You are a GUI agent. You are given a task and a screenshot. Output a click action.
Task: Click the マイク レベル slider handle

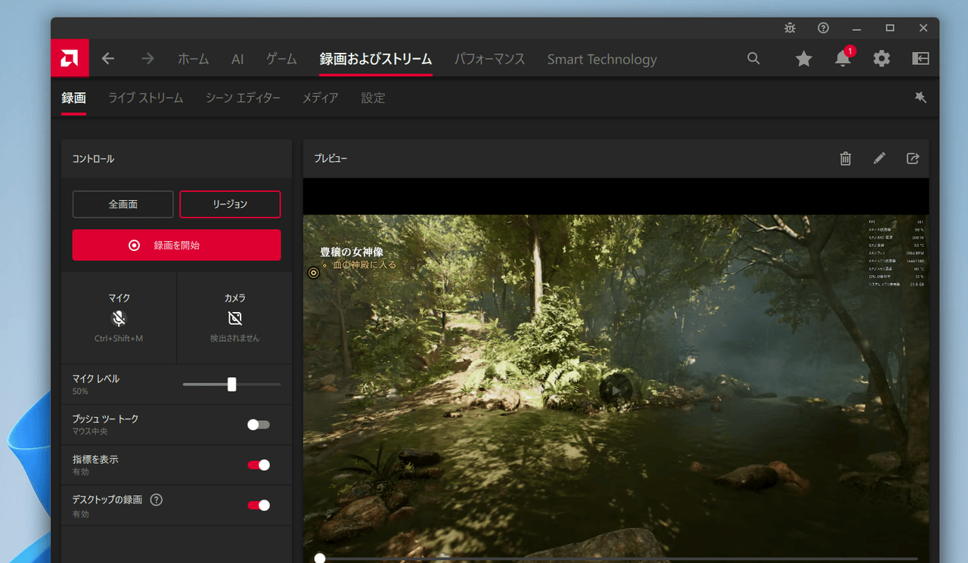click(x=231, y=385)
